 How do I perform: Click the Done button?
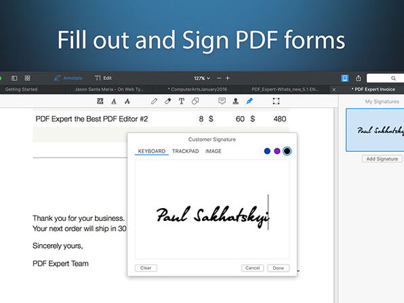point(279,268)
